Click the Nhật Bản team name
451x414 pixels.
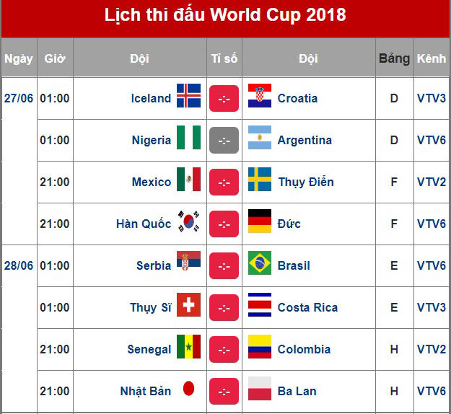coord(146,391)
